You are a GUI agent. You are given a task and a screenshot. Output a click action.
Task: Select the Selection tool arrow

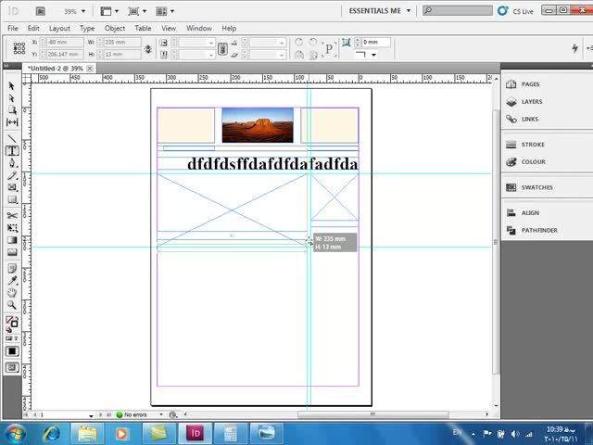pyautogui.click(x=12, y=86)
